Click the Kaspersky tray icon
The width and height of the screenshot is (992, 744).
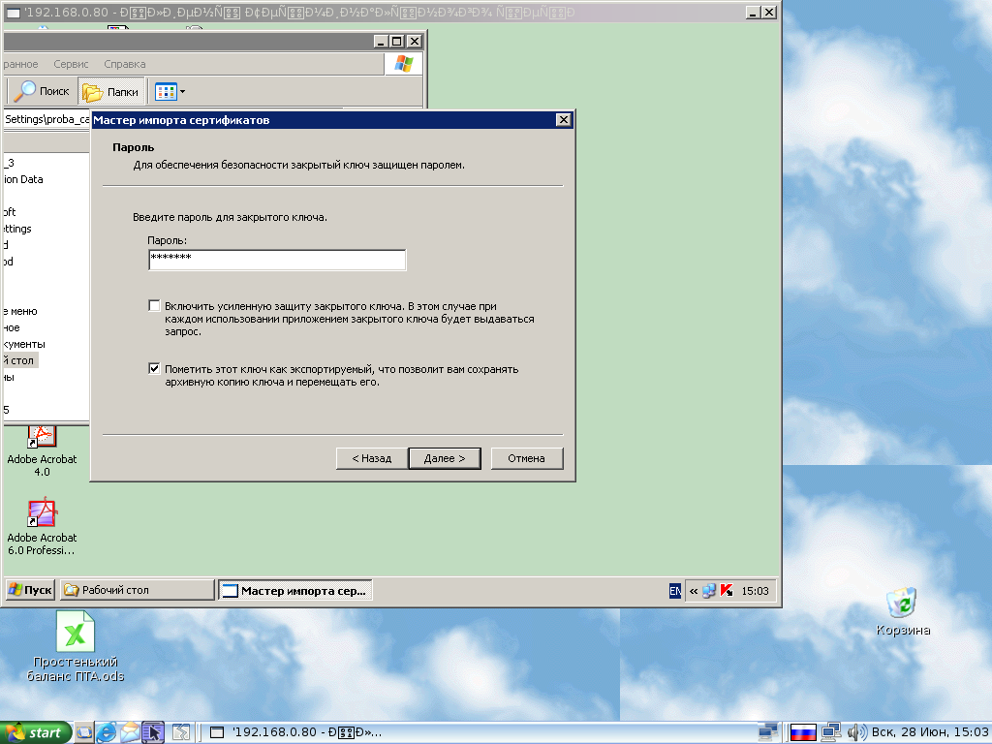click(727, 591)
